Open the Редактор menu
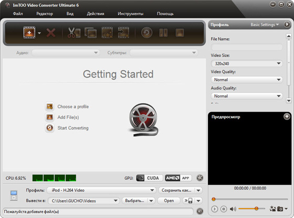 45,14
